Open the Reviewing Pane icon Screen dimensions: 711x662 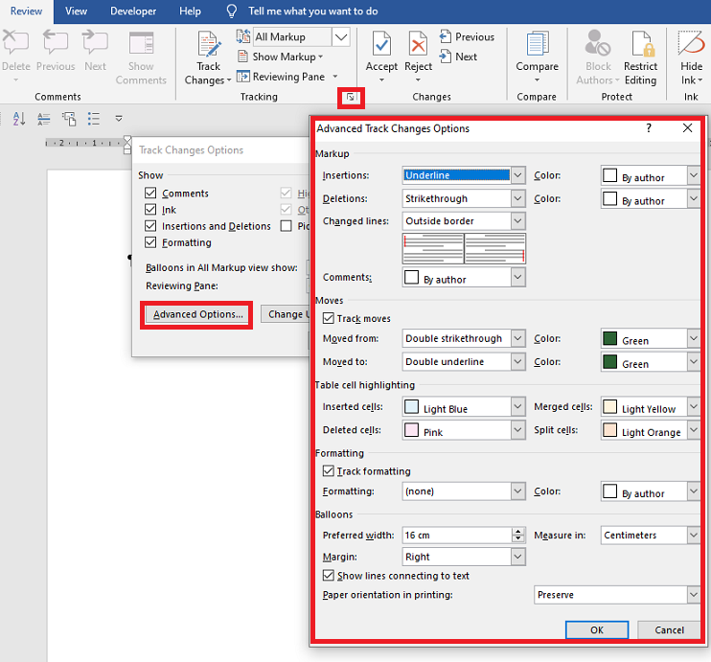point(243,77)
